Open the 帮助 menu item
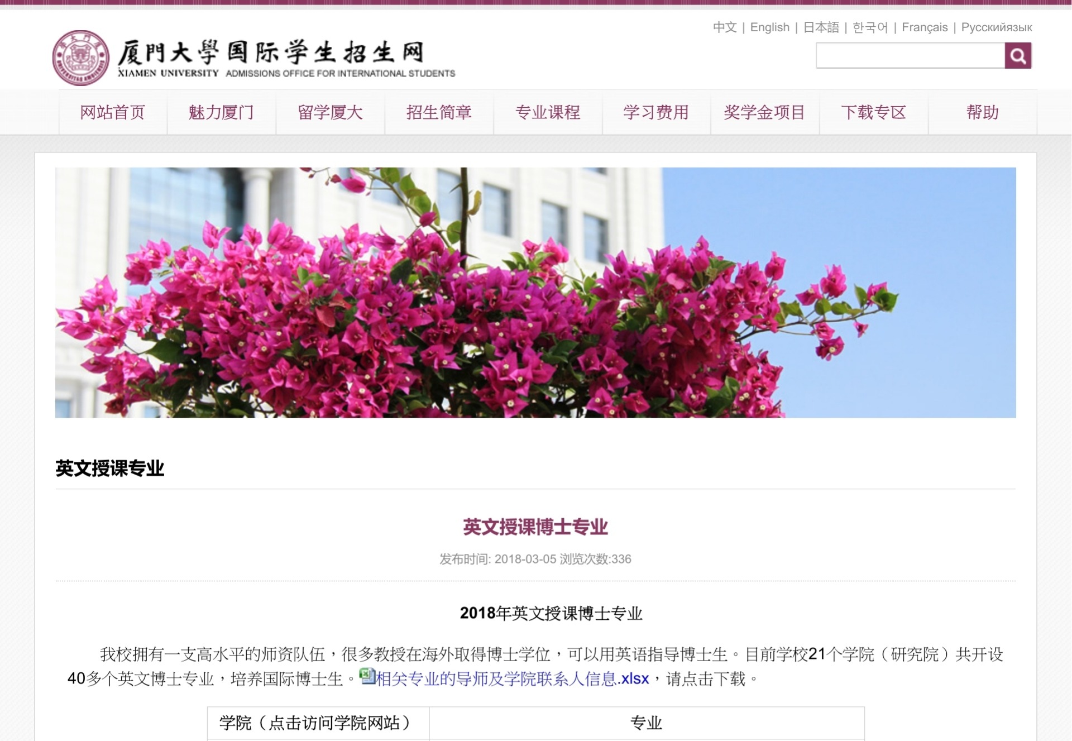 click(x=982, y=112)
